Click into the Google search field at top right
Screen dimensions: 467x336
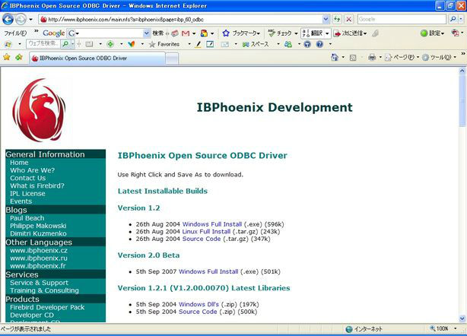[402, 19]
